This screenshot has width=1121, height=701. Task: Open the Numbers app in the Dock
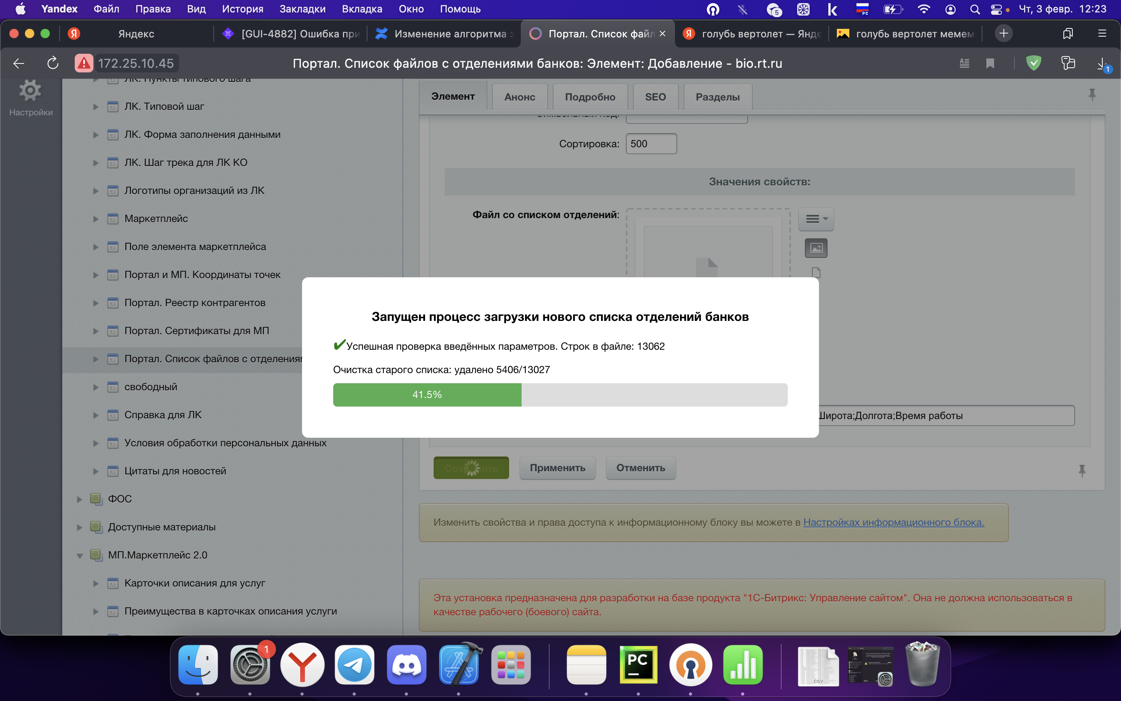point(743,665)
